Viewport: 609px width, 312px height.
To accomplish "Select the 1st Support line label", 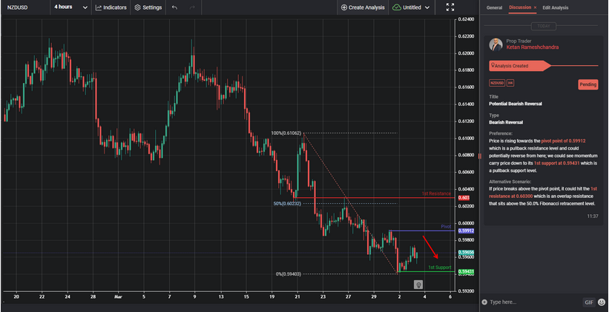I will [439, 268].
